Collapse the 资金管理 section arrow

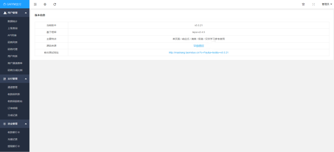26,124
